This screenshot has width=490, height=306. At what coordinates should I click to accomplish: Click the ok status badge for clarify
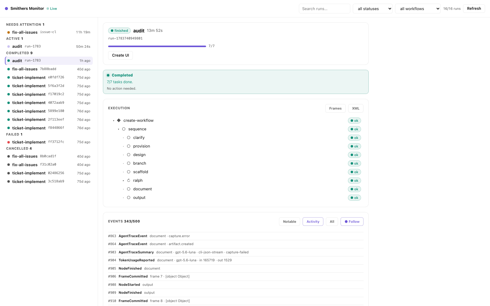(x=354, y=138)
